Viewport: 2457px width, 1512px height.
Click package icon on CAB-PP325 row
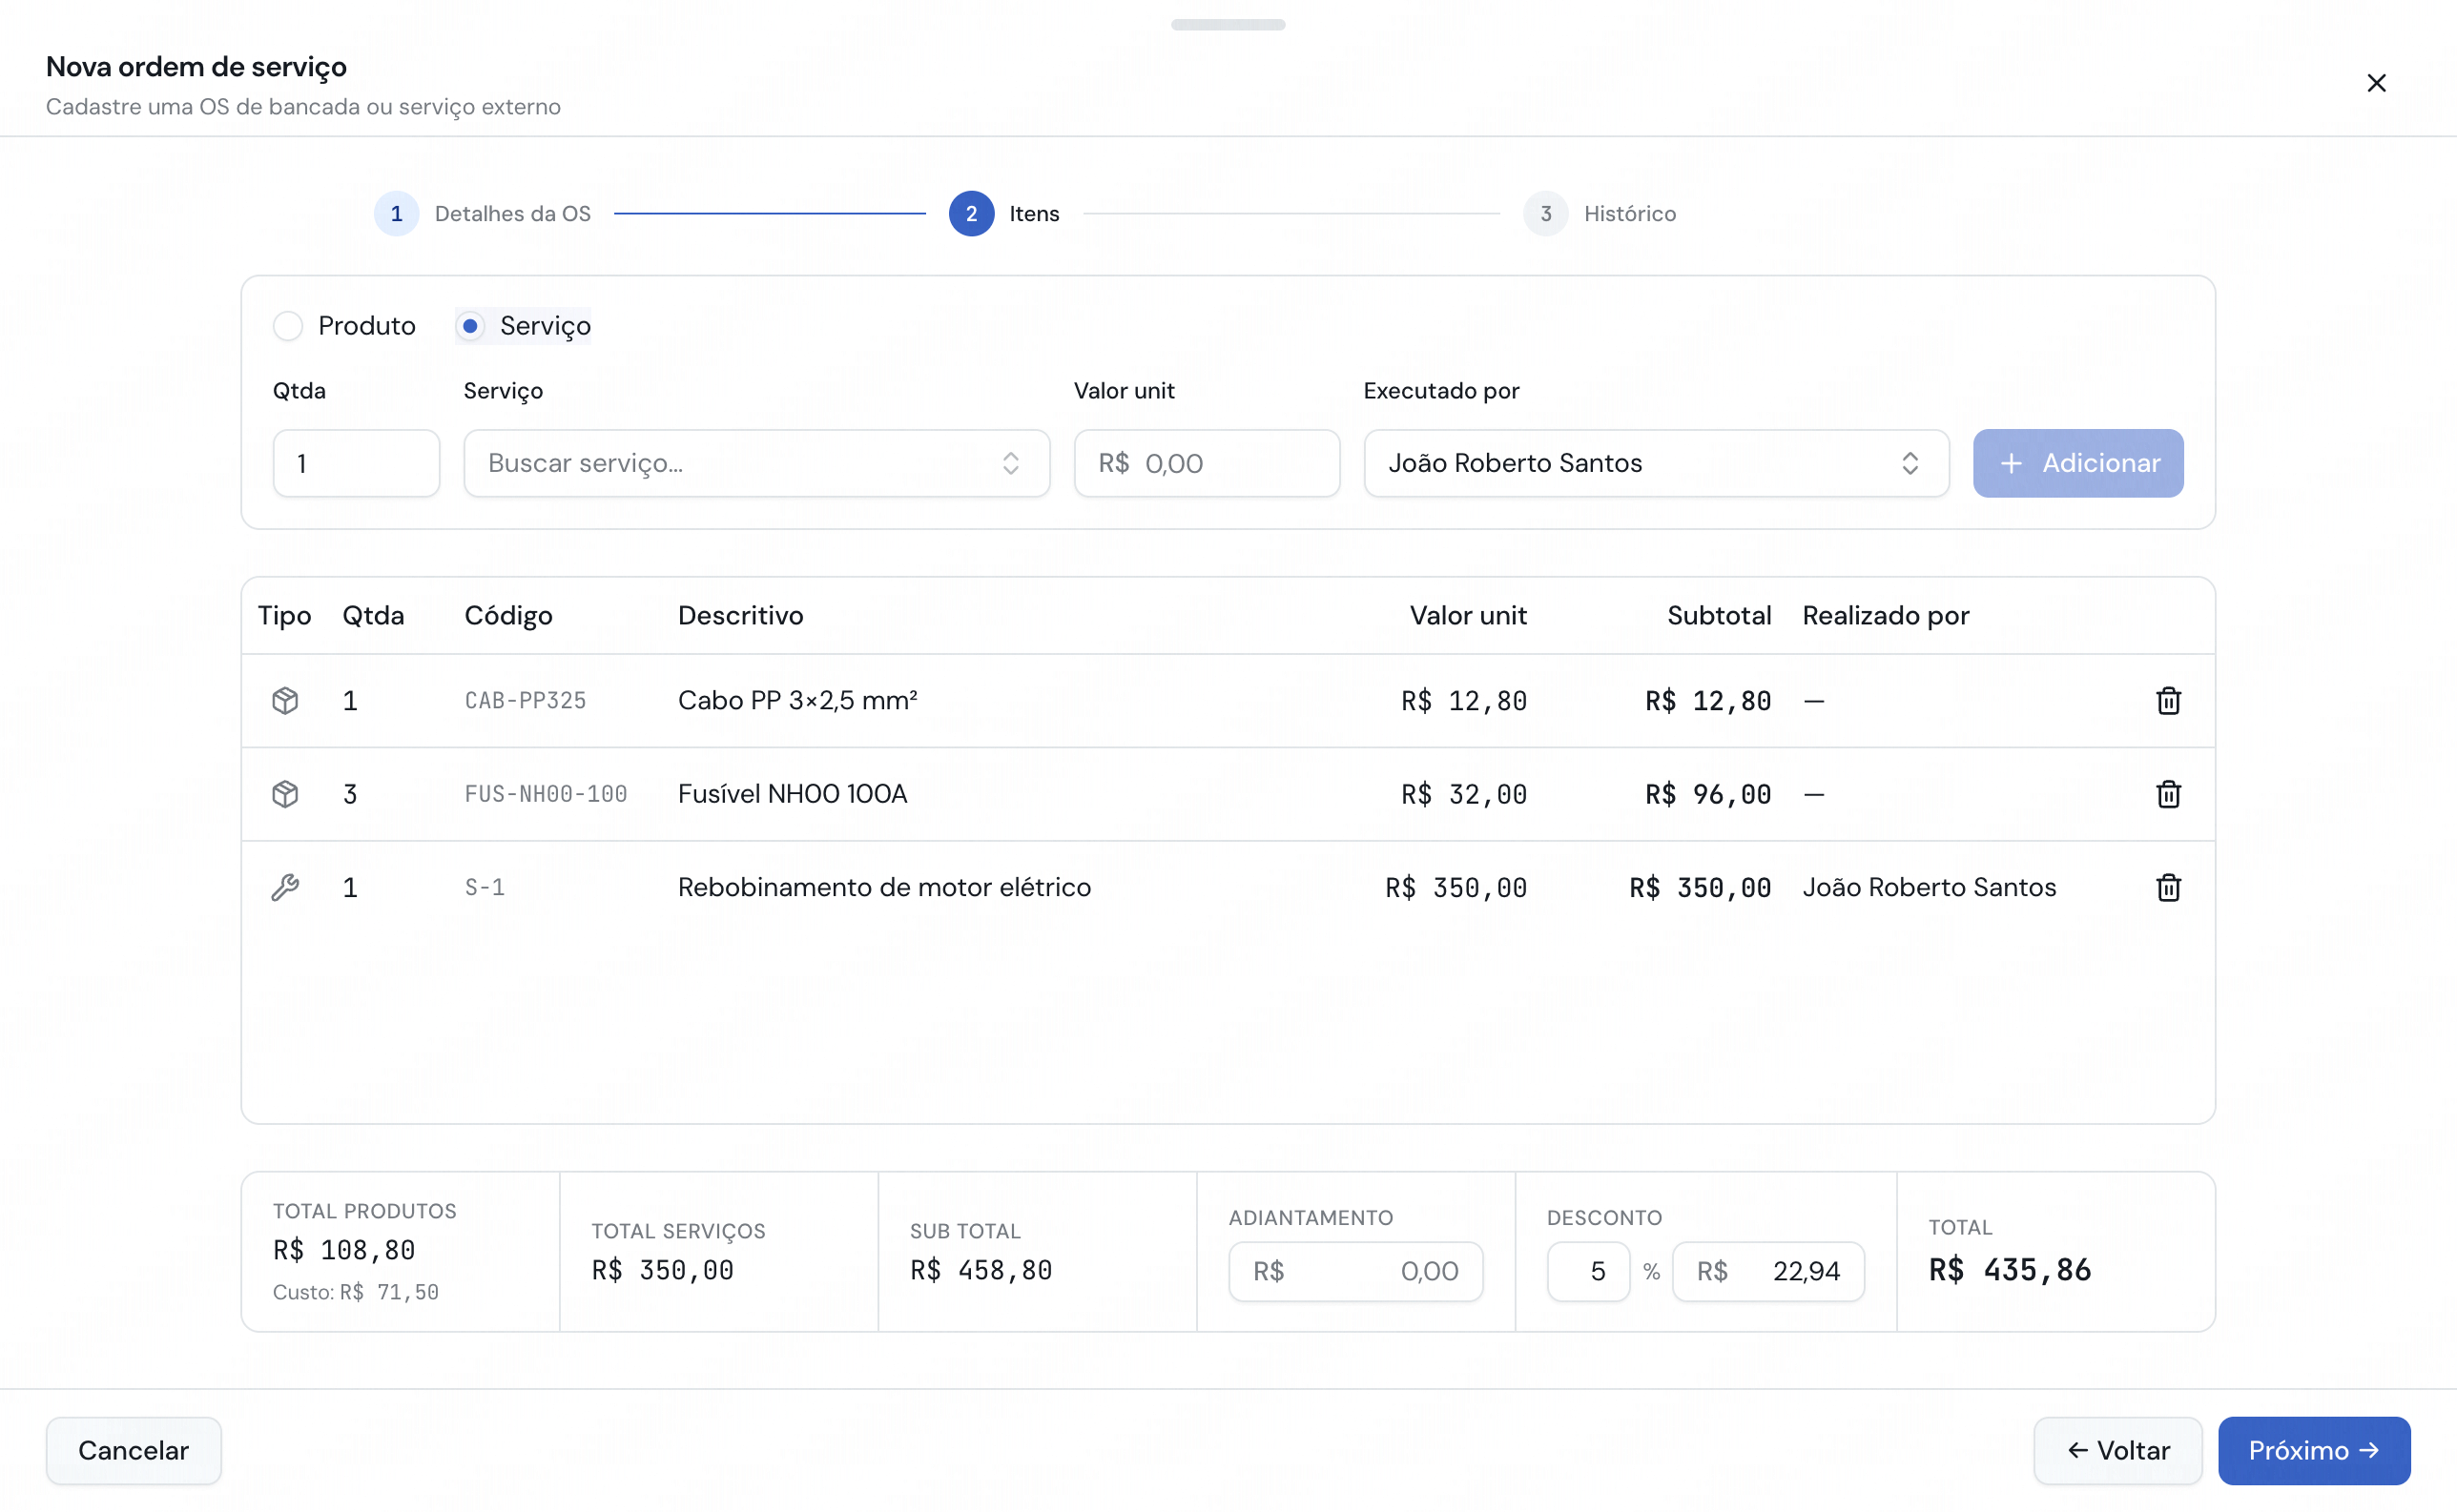tap(285, 701)
